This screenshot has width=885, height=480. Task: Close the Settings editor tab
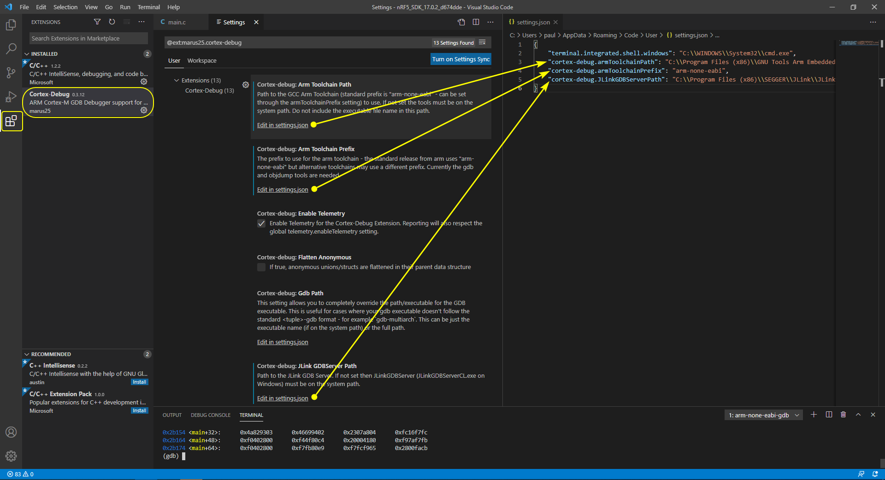point(256,22)
